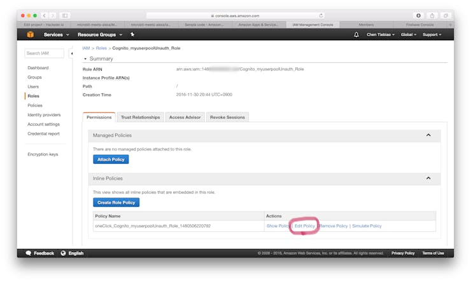Open Users in the IAM sidebar

tap(33, 86)
